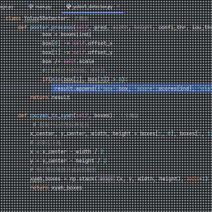Click the line 'x = x_center - width / 2'
The width and height of the screenshot is (212, 212).
67,152
